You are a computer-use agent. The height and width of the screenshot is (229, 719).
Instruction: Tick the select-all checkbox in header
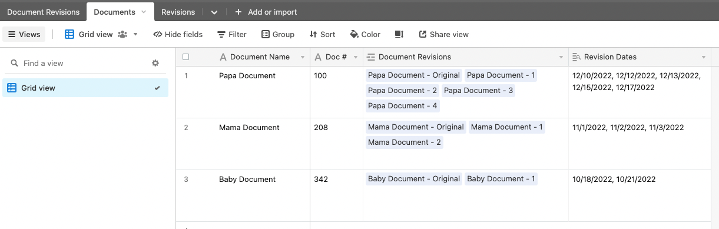coord(186,57)
